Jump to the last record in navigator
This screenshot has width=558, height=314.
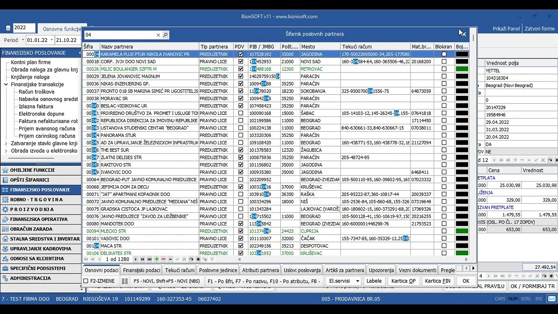click(x=150, y=259)
